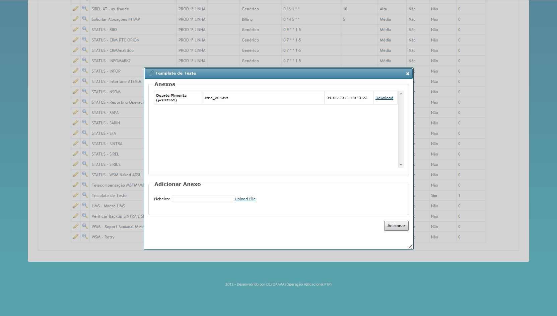Edit the STATUS - SFA entry

[76, 133]
